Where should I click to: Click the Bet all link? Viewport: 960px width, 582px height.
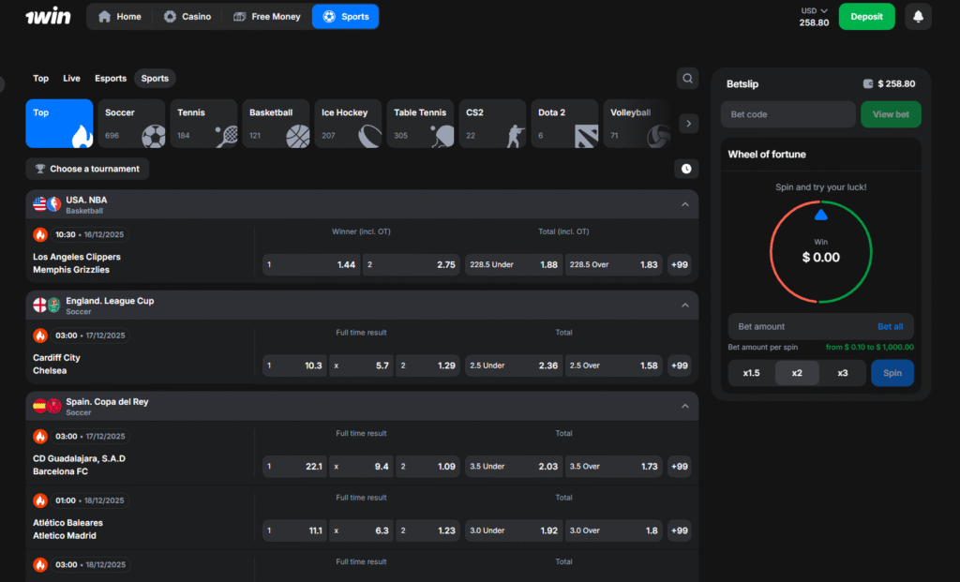tap(890, 326)
